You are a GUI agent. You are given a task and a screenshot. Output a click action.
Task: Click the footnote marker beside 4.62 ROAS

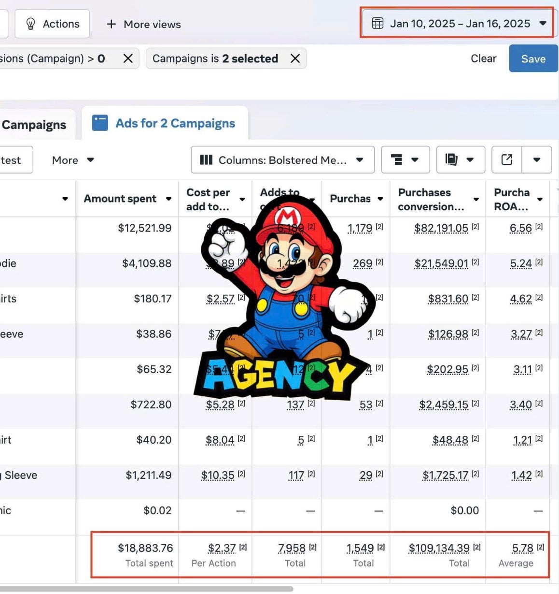coord(539,297)
